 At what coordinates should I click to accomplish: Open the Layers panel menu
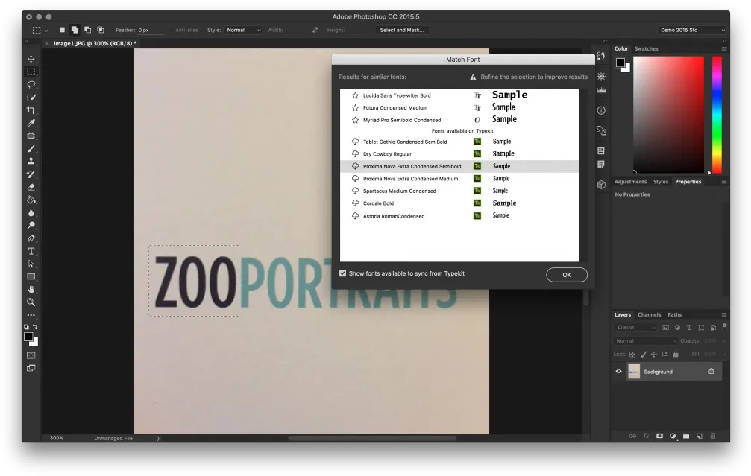(x=723, y=315)
